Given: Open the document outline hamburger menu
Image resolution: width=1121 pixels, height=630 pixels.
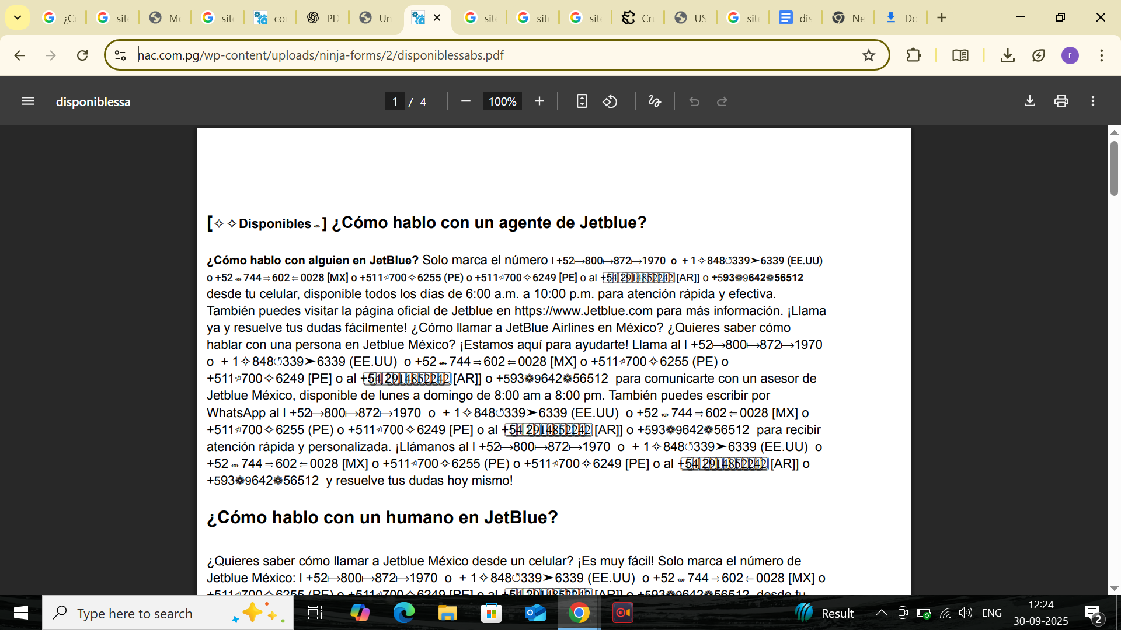Looking at the screenshot, I should [x=27, y=101].
